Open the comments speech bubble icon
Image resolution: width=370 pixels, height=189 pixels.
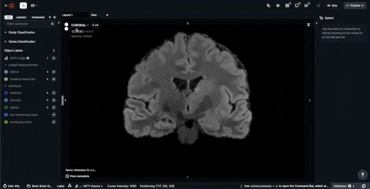(x=297, y=6)
